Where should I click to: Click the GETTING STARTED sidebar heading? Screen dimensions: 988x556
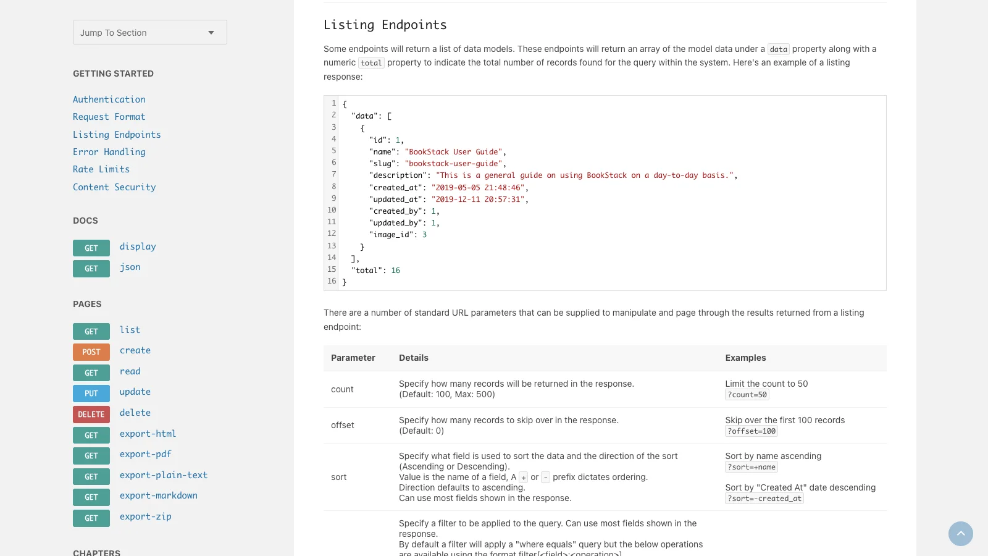(x=114, y=74)
